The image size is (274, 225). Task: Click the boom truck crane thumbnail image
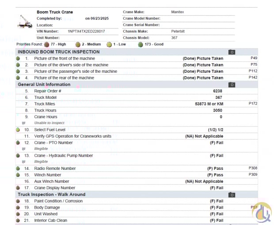tap(25, 22)
